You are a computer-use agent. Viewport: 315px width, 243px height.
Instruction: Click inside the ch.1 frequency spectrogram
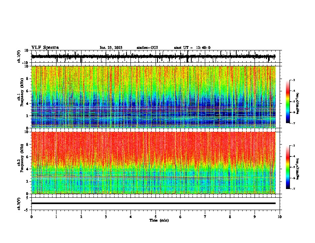(x=154, y=97)
